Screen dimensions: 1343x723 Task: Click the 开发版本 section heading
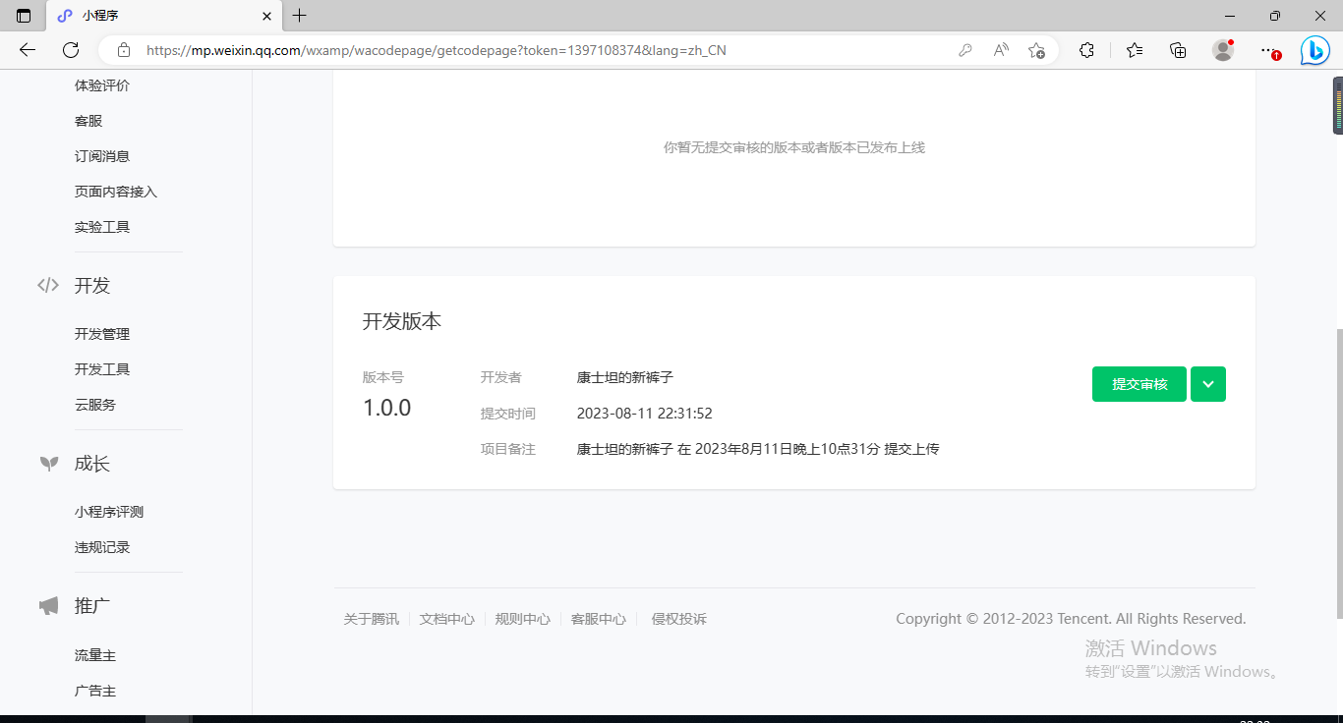(402, 321)
